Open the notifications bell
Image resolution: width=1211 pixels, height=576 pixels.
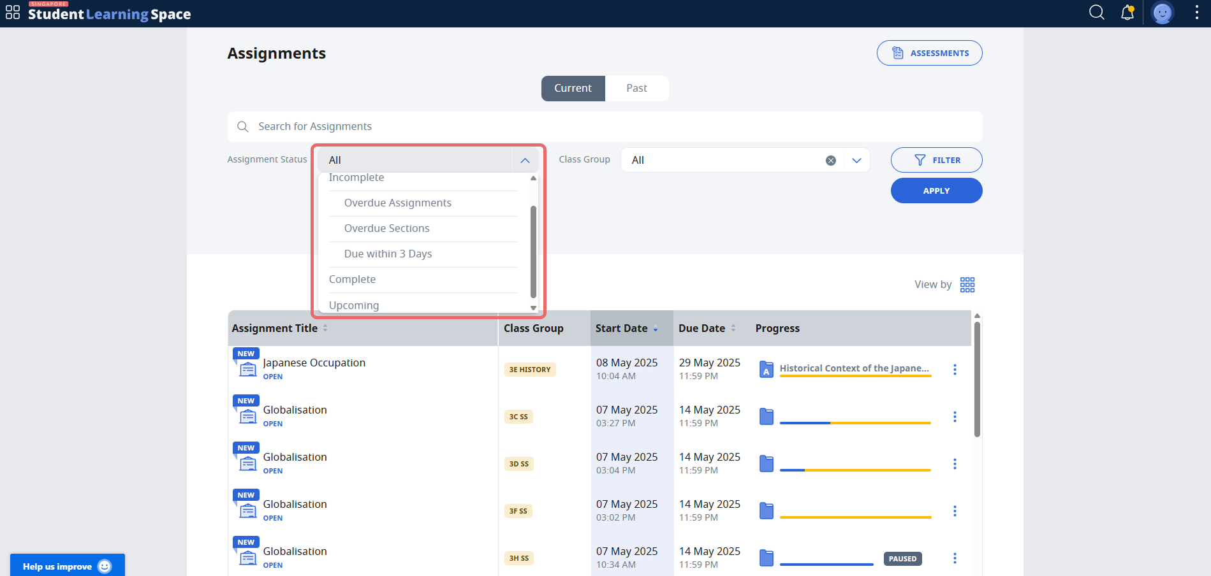[x=1127, y=13]
